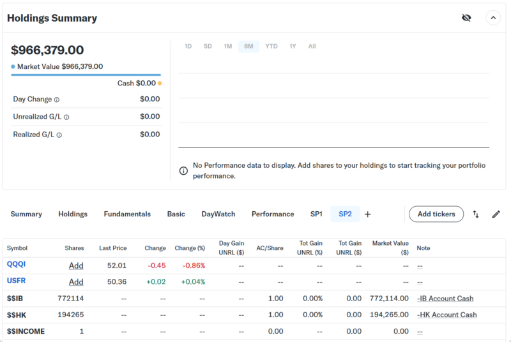Viewport: 511px width, 342px height.
Task: Open the DayWatch tab
Action: 218,214
